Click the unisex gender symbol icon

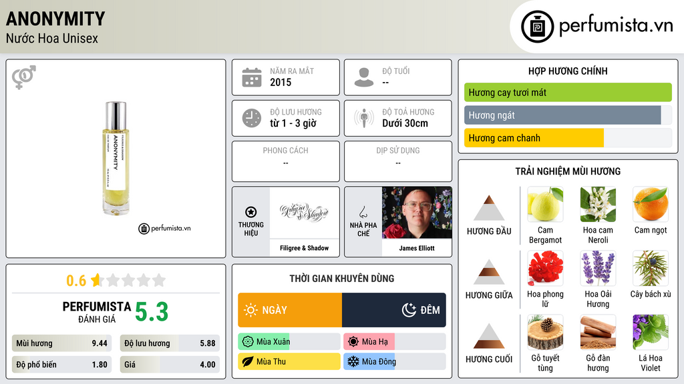24,77
